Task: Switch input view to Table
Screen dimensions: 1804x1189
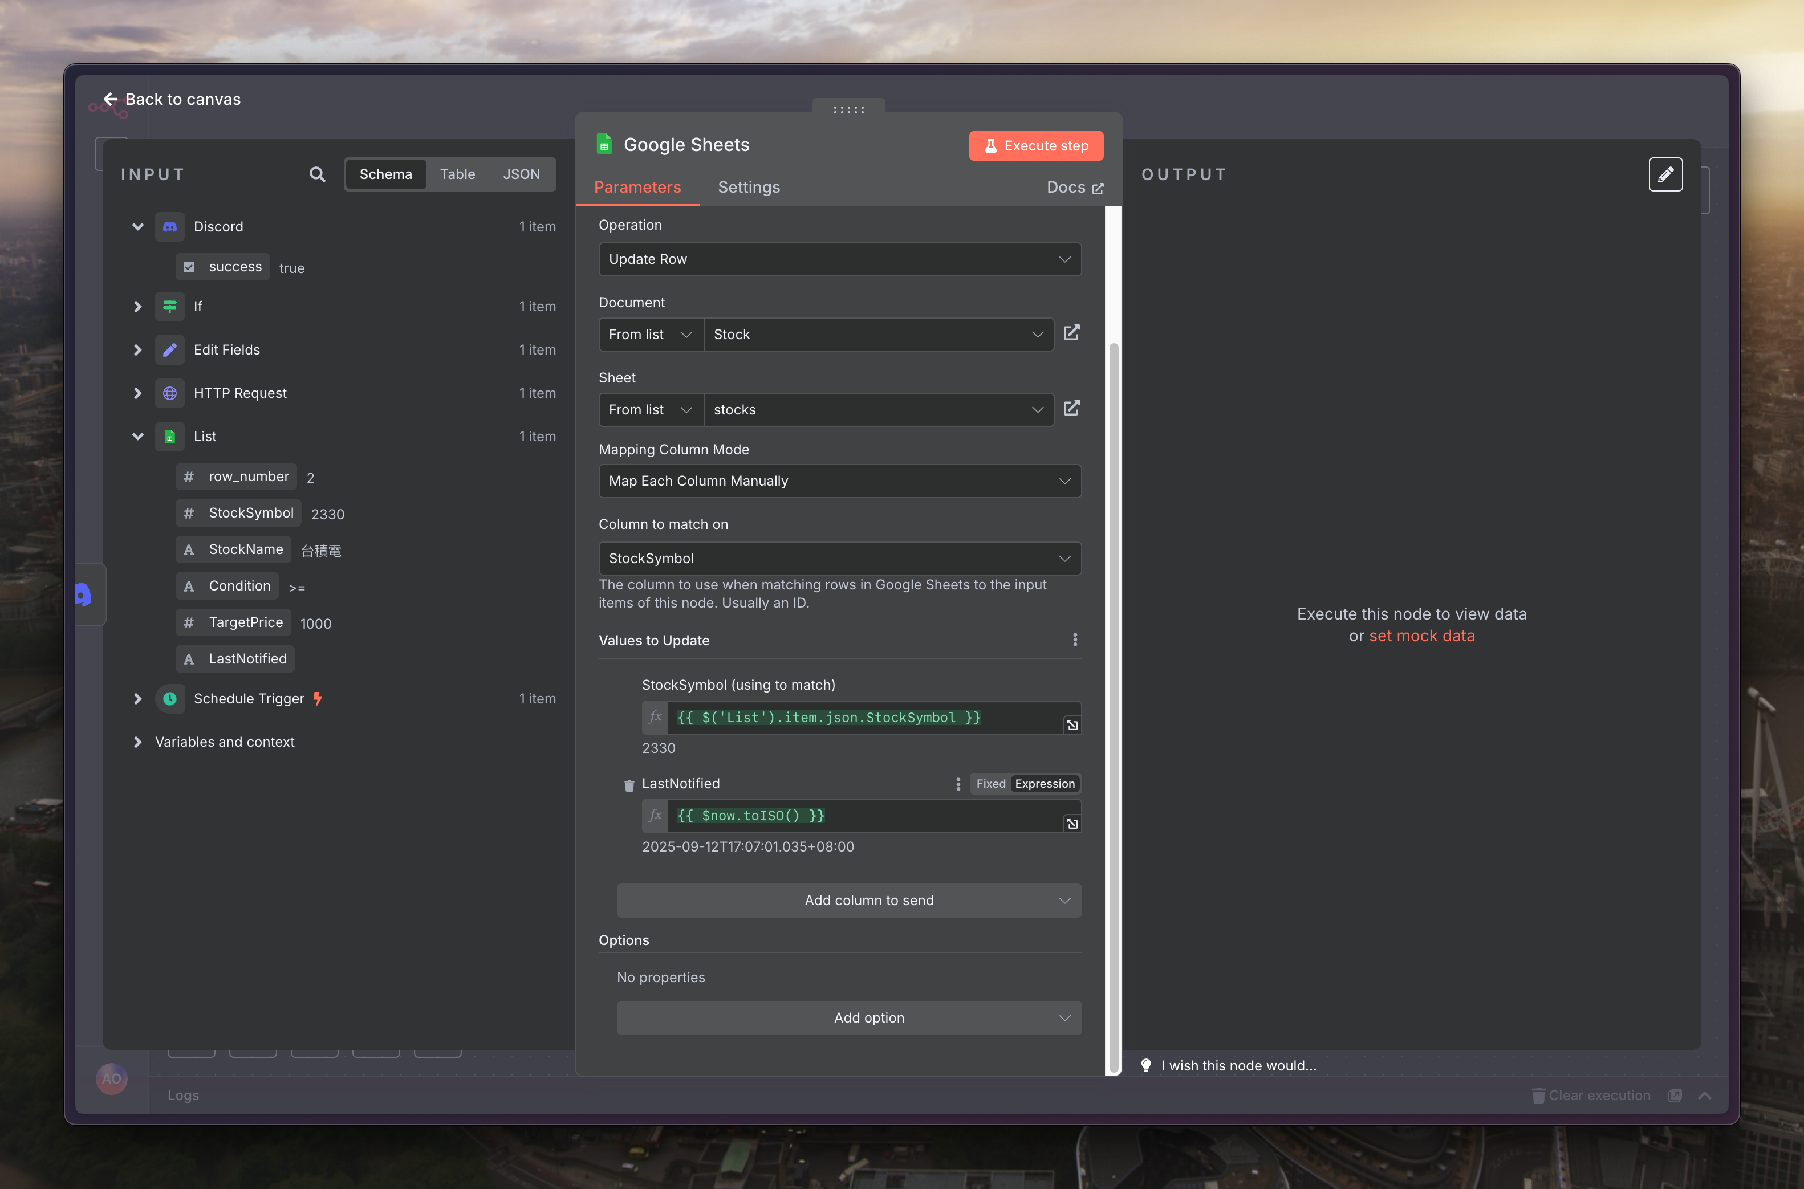Action: coord(457,174)
